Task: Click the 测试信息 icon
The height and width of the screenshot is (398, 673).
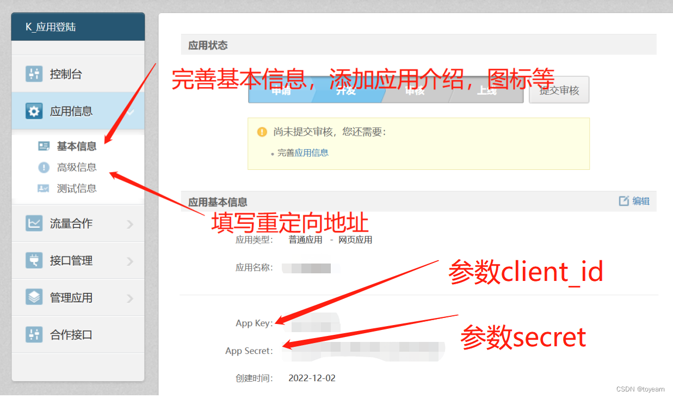Action: (44, 188)
